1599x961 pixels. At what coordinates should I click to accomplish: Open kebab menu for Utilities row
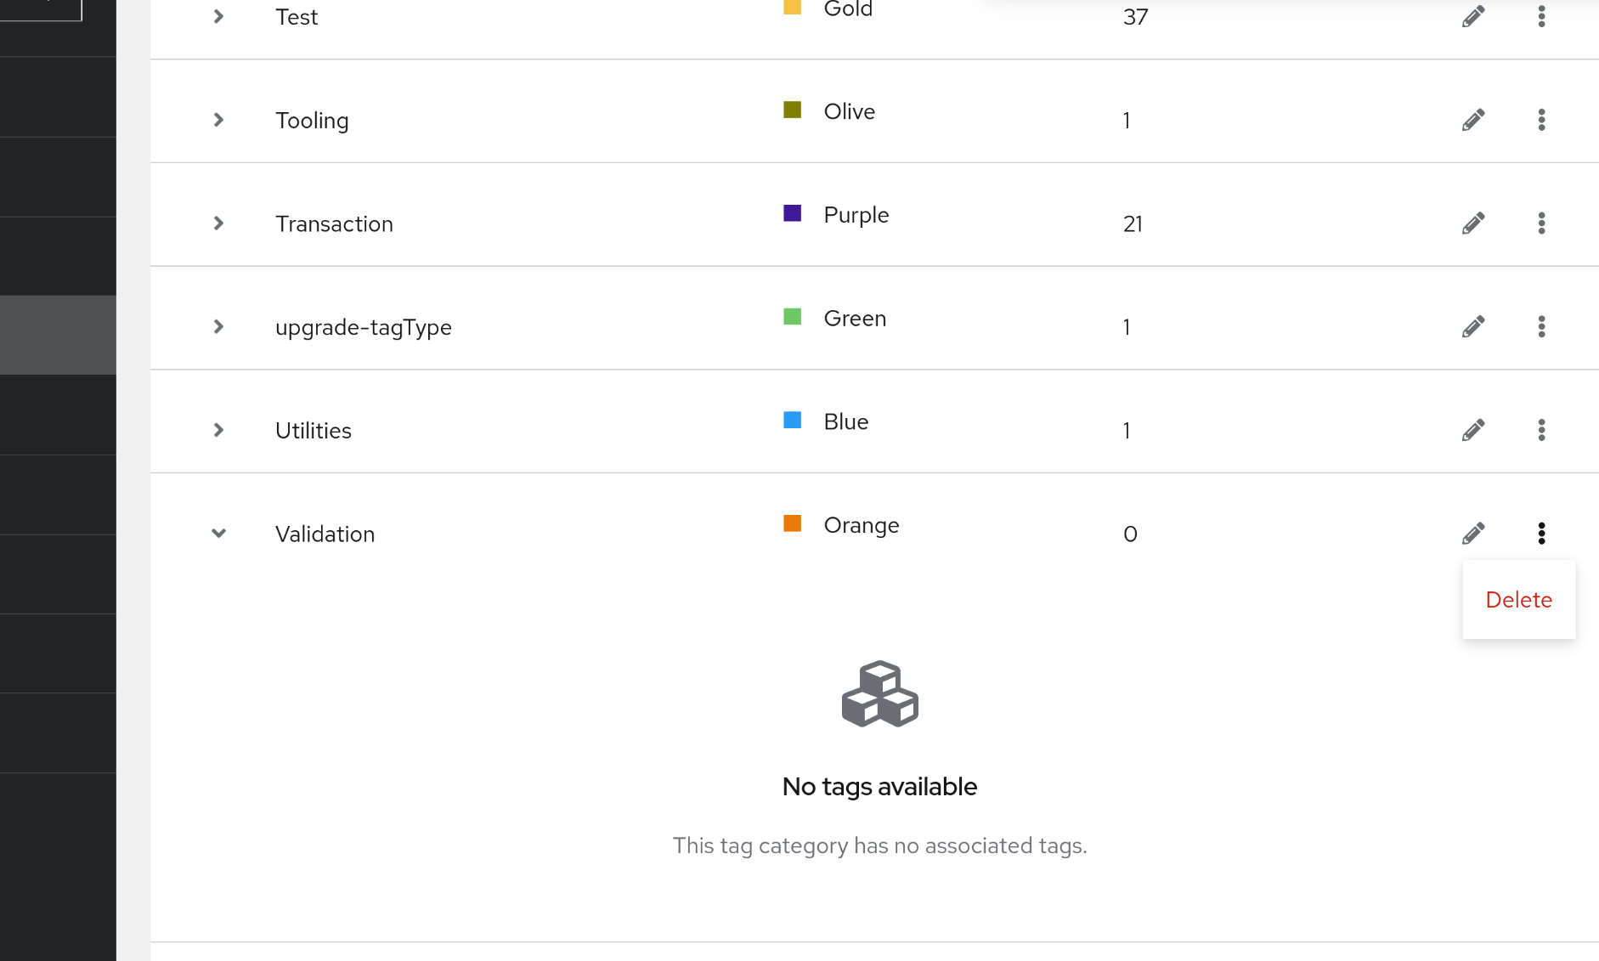[x=1541, y=430]
